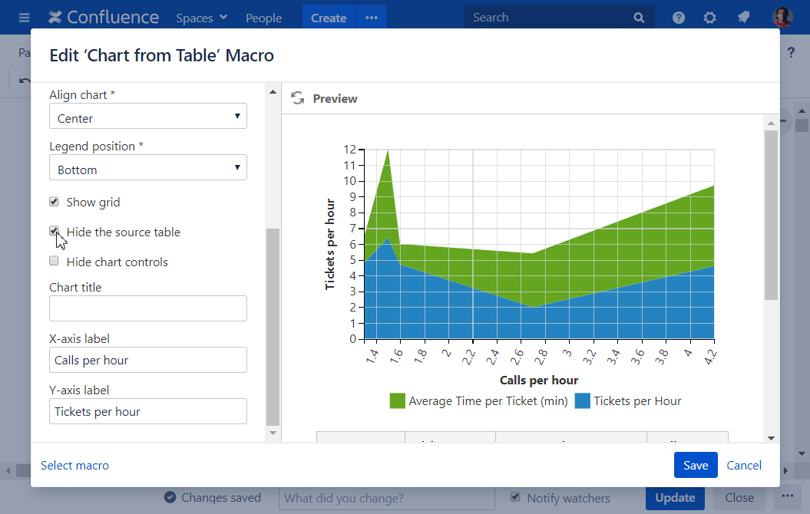Open the notifications icon in header
810x514 pixels.
coord(743,18)
